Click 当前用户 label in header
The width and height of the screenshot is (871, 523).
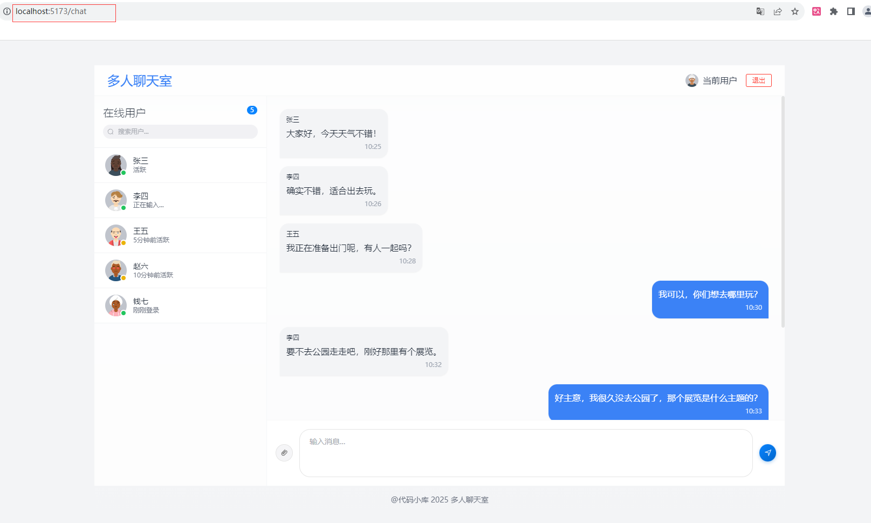coord(719,80)
